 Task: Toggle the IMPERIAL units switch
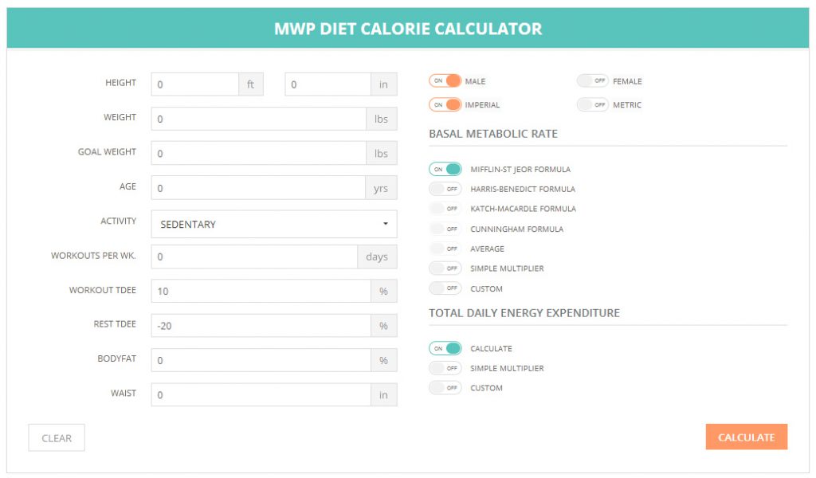(445, 104)
